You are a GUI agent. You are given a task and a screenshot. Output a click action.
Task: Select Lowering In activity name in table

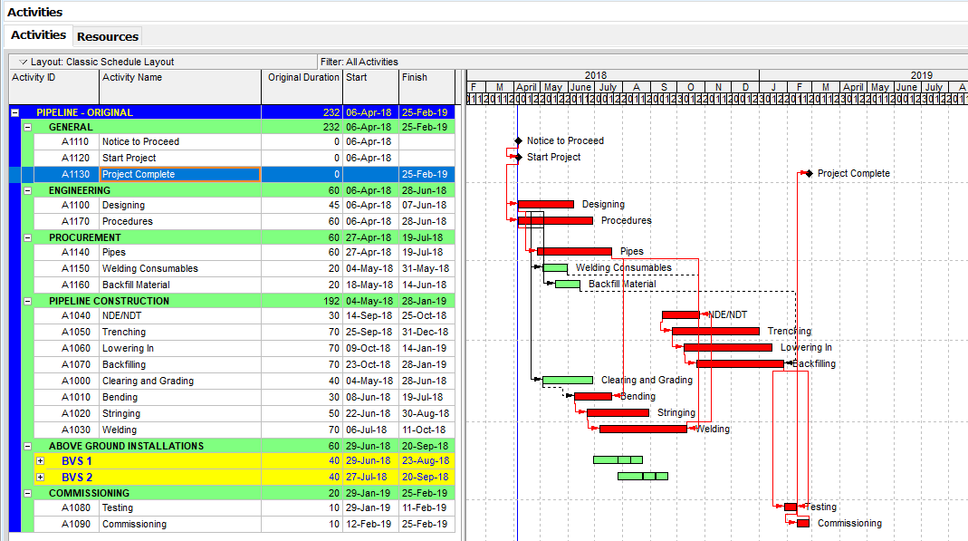[x=128, y=348]
